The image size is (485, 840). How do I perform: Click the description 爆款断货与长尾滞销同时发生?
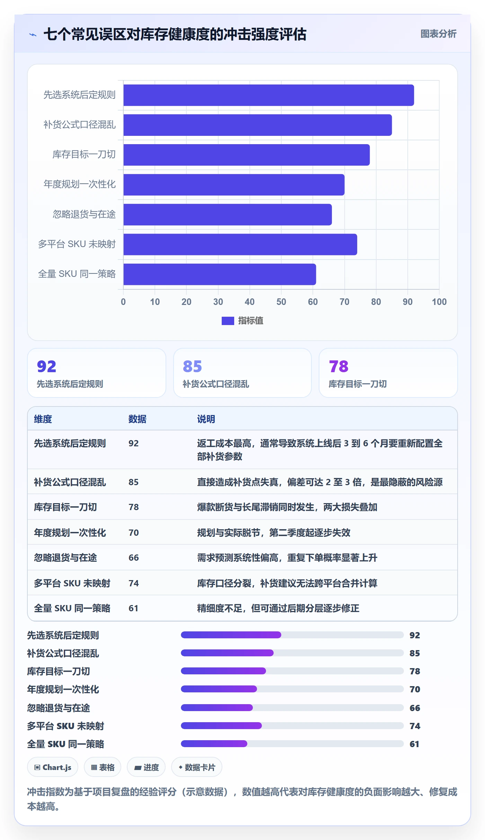click(287, 507)
